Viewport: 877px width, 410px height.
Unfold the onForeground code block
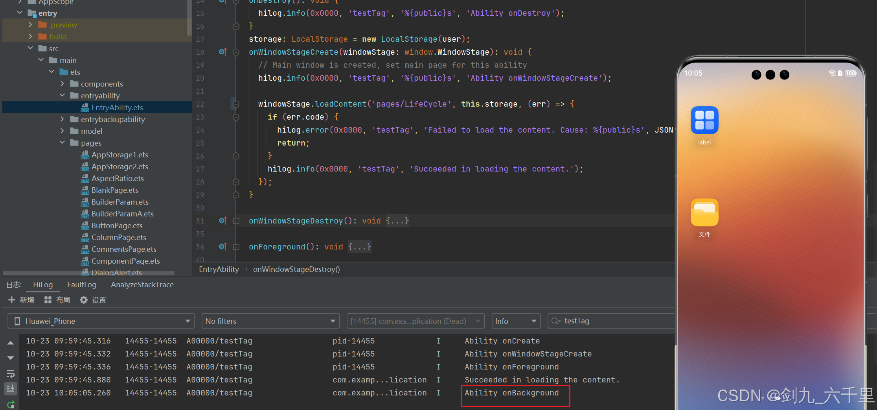coord(236,247)
